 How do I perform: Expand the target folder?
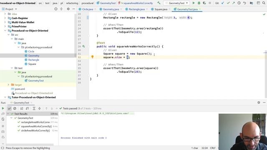coord(8,85)
